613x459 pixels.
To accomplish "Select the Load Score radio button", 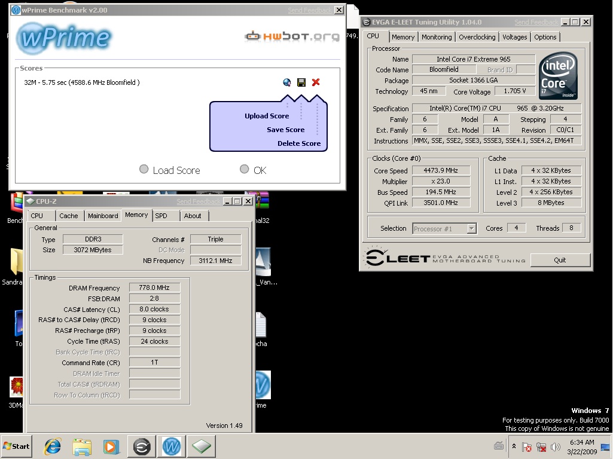I will point(144,169).
